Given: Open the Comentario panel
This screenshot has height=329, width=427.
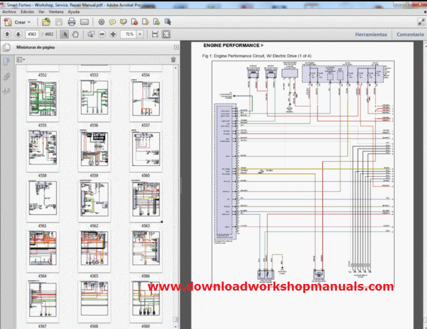Looking at the screenshot, I should click(x=410, y=34).
